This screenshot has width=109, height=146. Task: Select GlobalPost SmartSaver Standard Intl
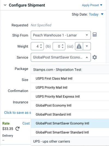coord(70,132)
